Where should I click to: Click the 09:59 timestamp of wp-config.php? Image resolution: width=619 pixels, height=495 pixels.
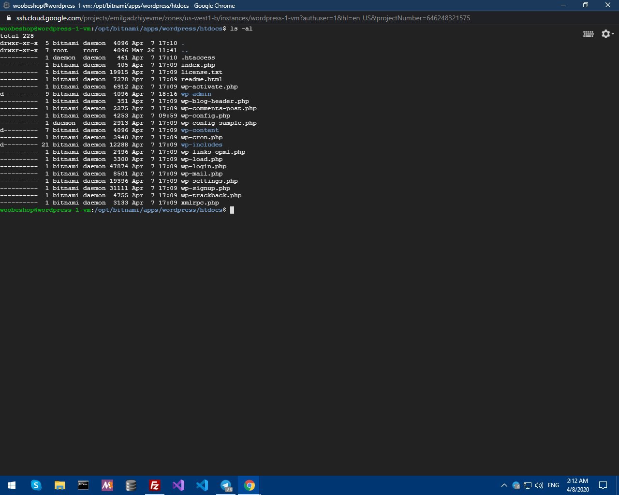[168, 116]
